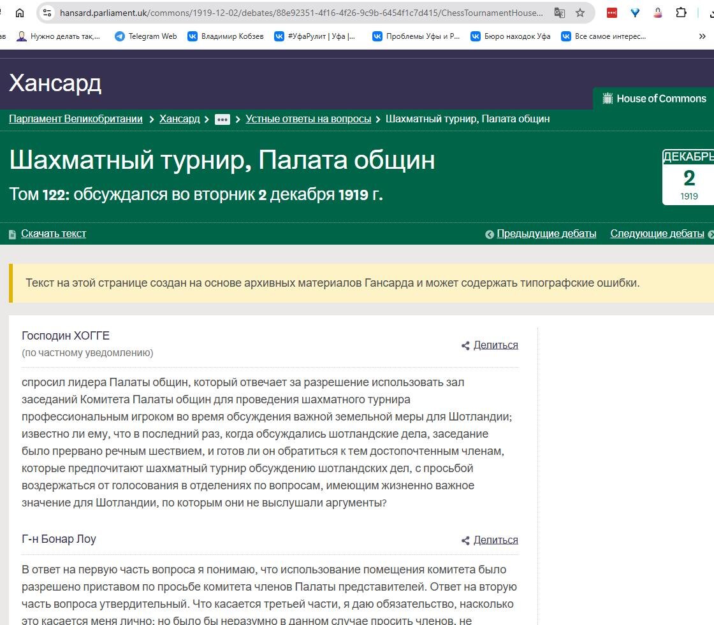Select the House of Commons tab

[654, 98]
